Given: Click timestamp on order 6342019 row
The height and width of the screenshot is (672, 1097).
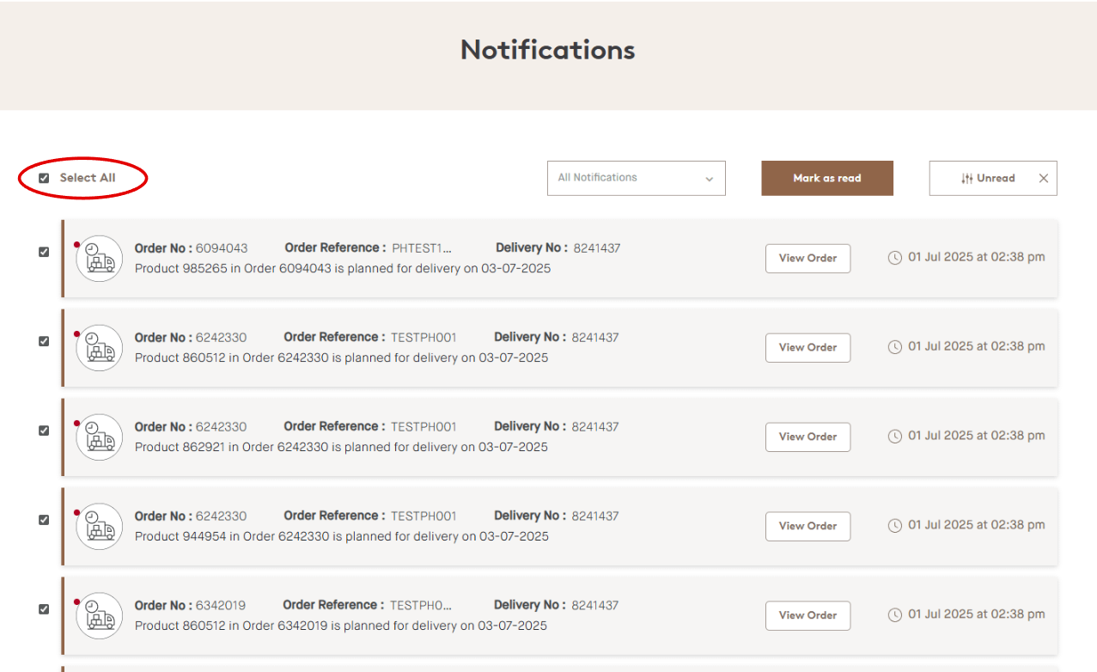Looking at the screenshot, I should [977, 614].
